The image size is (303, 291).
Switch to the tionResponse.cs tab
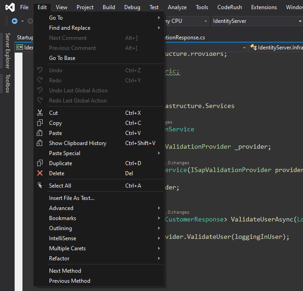185,38
